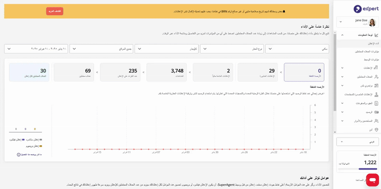Open the 'what does this chart explain' link
381x189 pixels.
click(x=31, y=155)
